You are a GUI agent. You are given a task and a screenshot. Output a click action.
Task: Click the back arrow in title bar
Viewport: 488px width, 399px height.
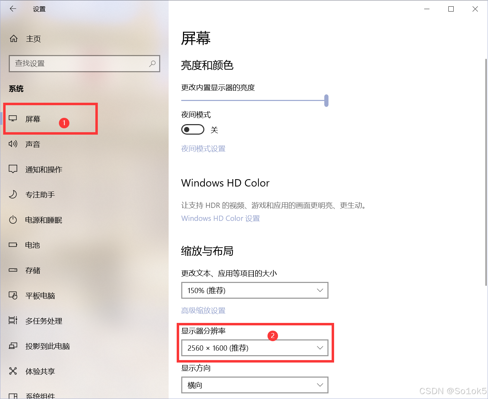(13, 9)
